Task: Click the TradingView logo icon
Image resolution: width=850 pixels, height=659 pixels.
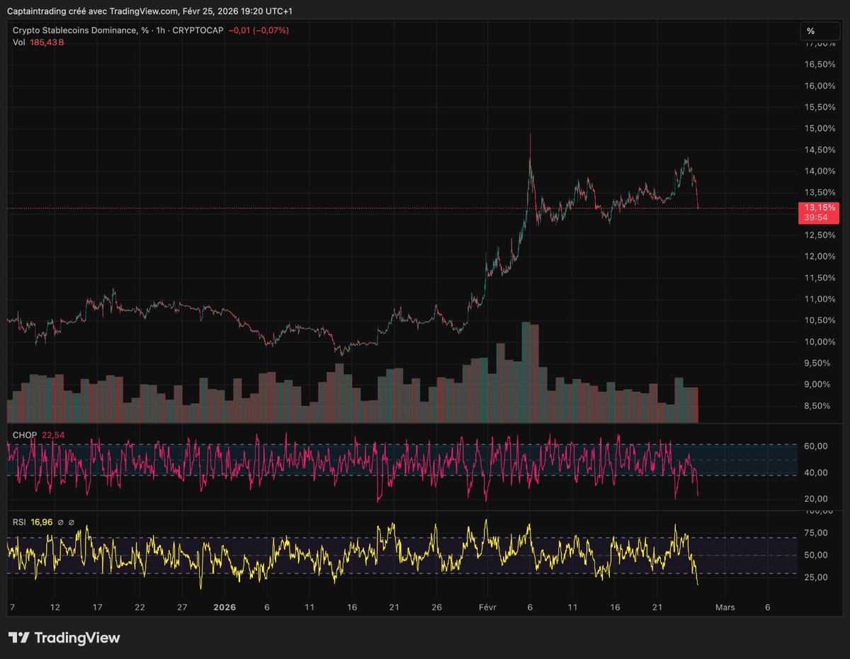Action: point(20,638)
